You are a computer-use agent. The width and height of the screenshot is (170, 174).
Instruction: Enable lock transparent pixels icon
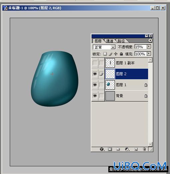pos(105,54)
